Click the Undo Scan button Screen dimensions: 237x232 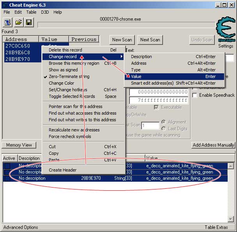click(x=202, y=40)
